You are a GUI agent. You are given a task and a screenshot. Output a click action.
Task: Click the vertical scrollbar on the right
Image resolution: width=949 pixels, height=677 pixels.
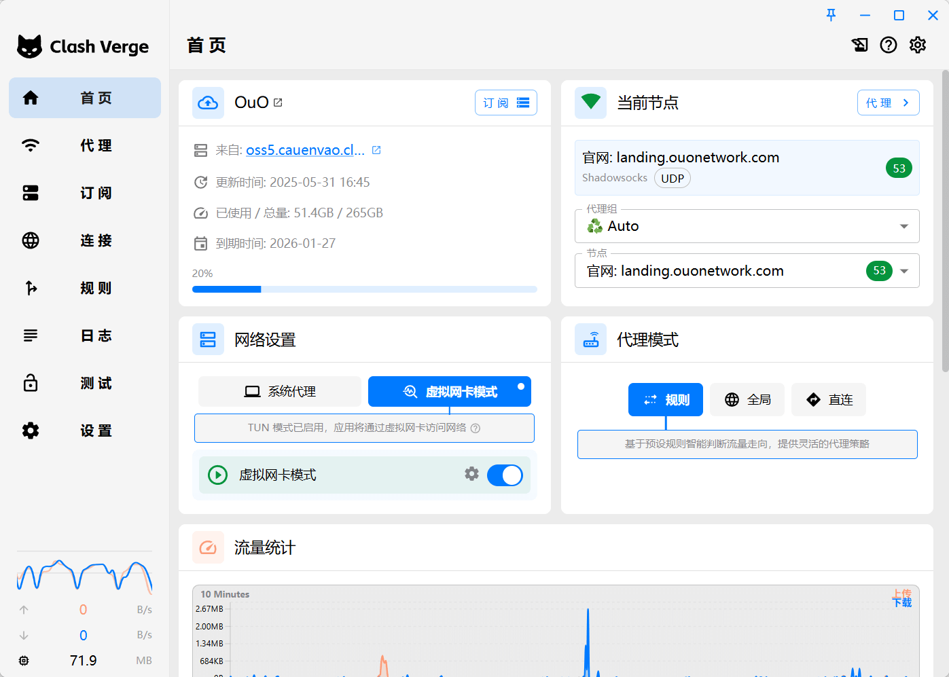click(945, 221)
